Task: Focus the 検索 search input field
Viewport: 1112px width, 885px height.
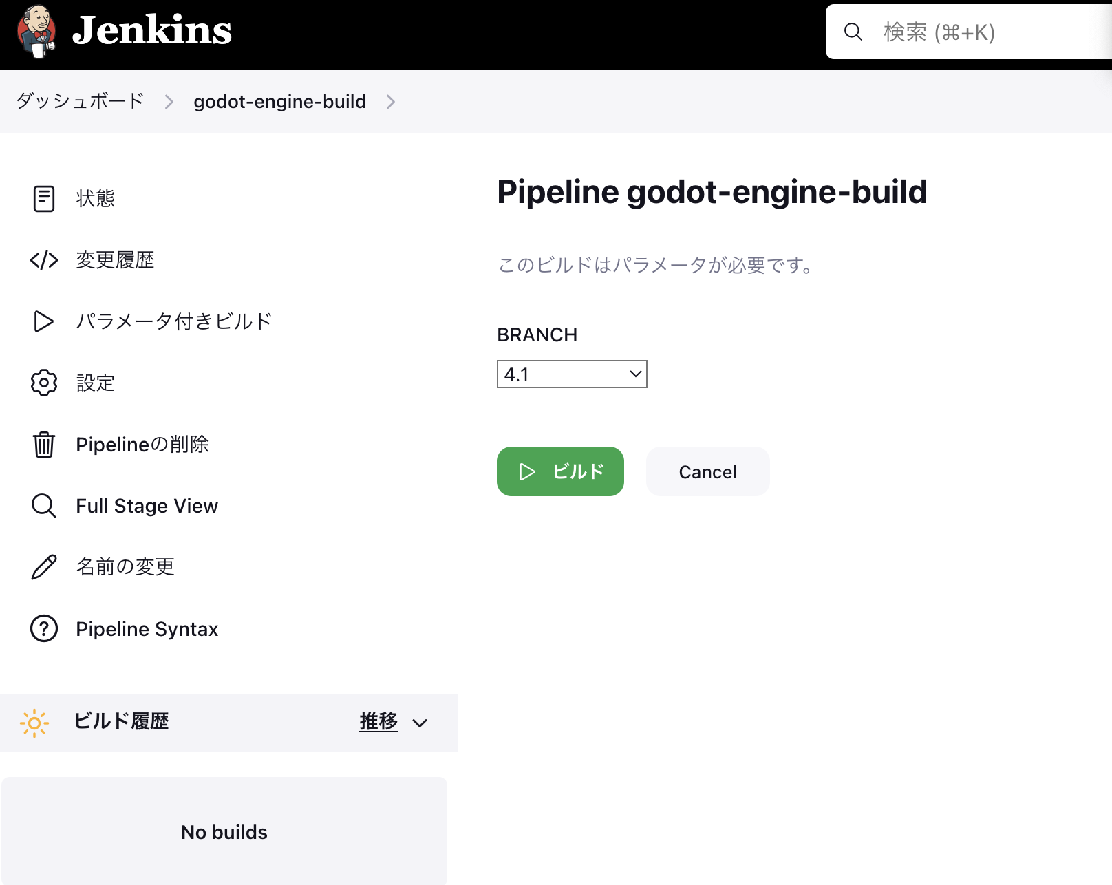Action: point(969,32)
